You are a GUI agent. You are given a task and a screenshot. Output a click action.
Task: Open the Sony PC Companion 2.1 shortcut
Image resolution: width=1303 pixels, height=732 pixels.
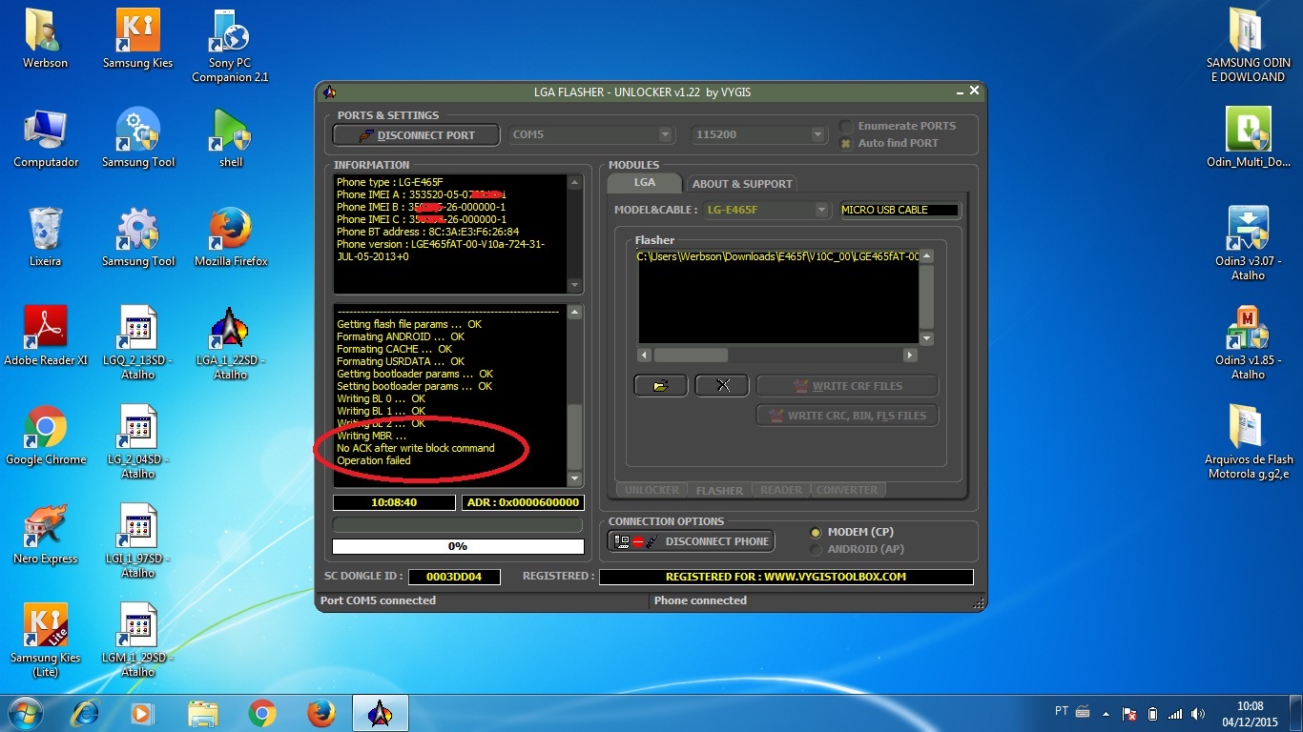coord(230,45)
